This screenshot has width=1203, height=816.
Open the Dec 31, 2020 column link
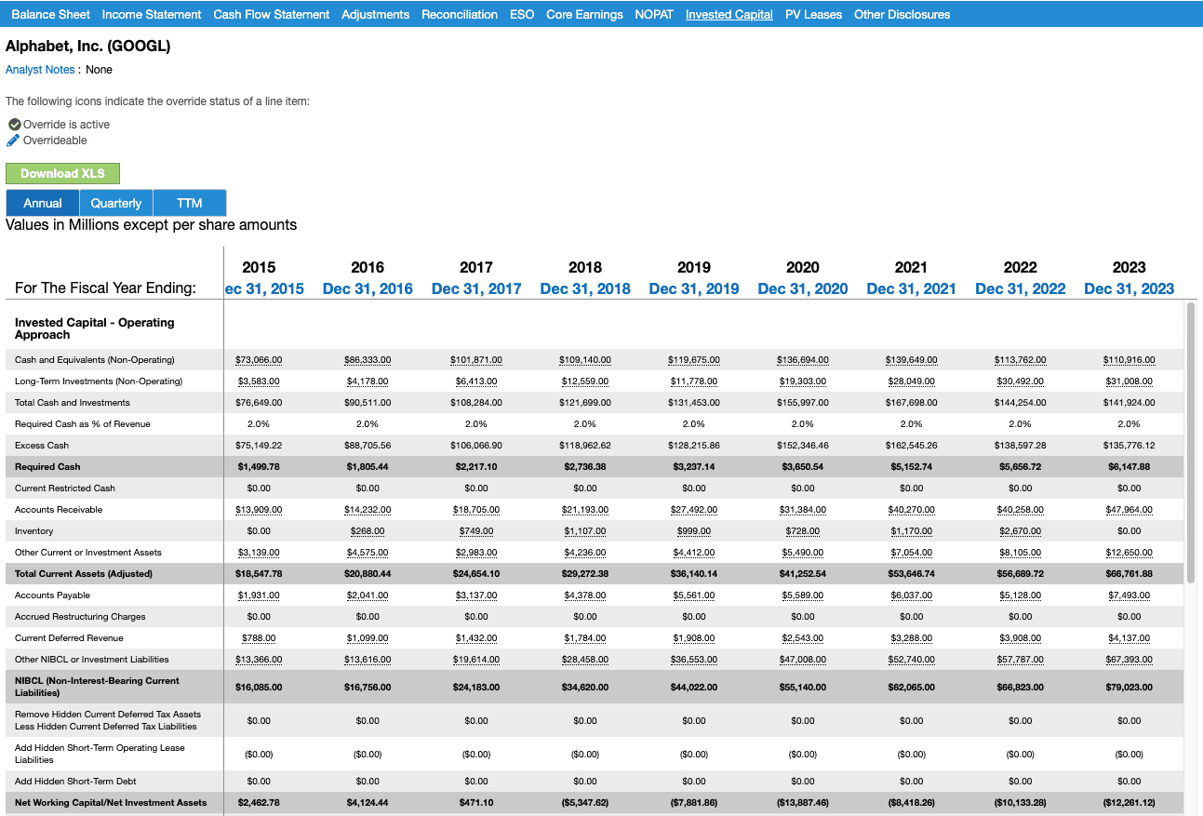pyautogui.click(x=803, y=288)
